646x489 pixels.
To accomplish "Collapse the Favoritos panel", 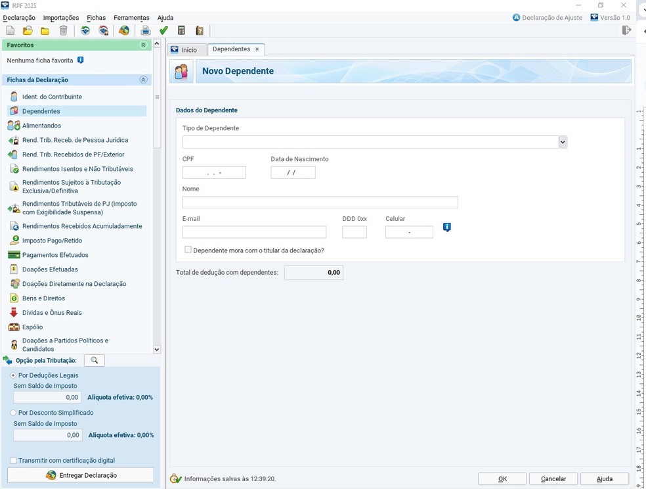I will pyautogui.click(x=143, y=45).
